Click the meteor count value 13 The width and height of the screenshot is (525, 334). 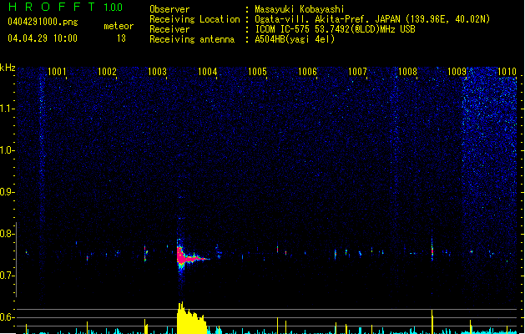(x=121, y=38)
